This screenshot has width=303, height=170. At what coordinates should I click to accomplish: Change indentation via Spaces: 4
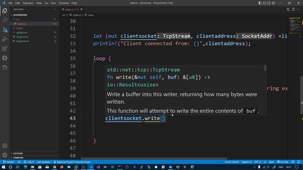tap(247, 162)
